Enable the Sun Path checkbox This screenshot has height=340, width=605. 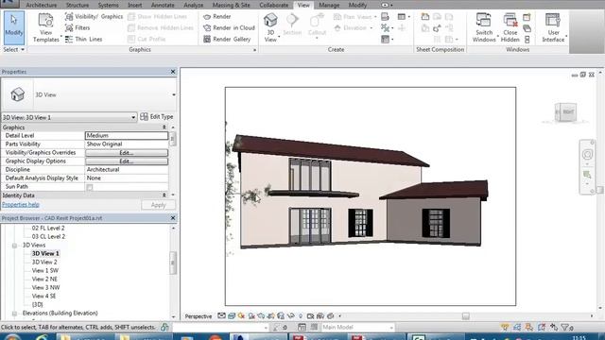pyautogui.click(x=90, y=187)
